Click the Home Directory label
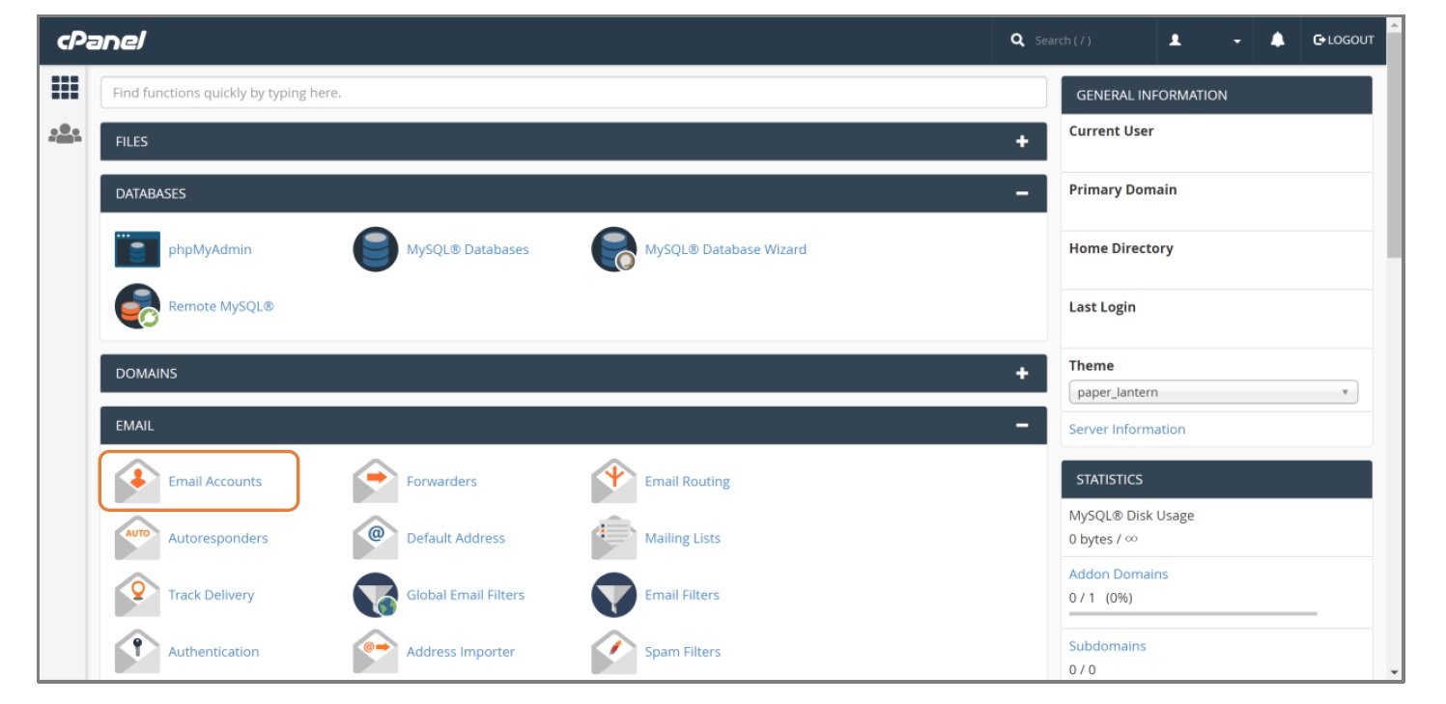The width and height of the screenshot is (1446, 704). (1120, 248)
